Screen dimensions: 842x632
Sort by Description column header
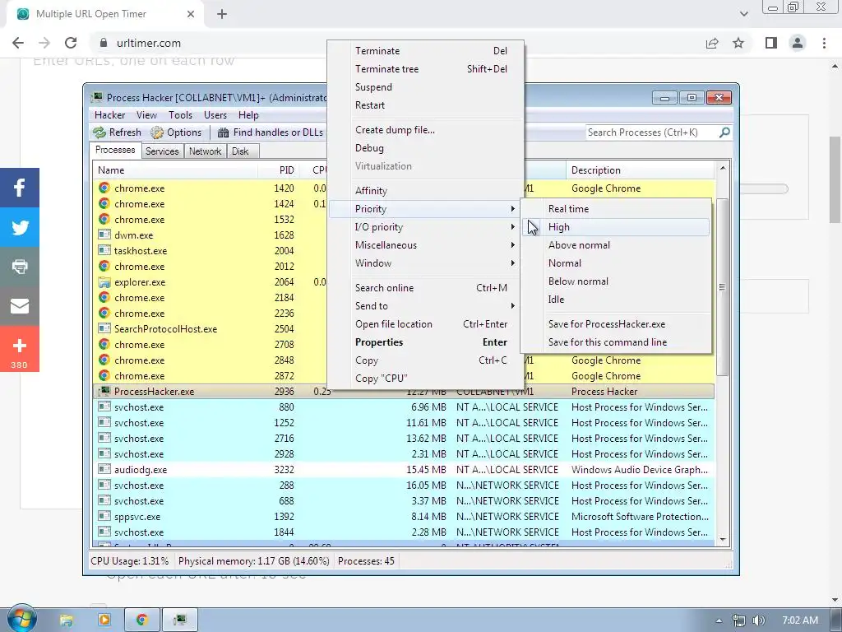(640, 170)
